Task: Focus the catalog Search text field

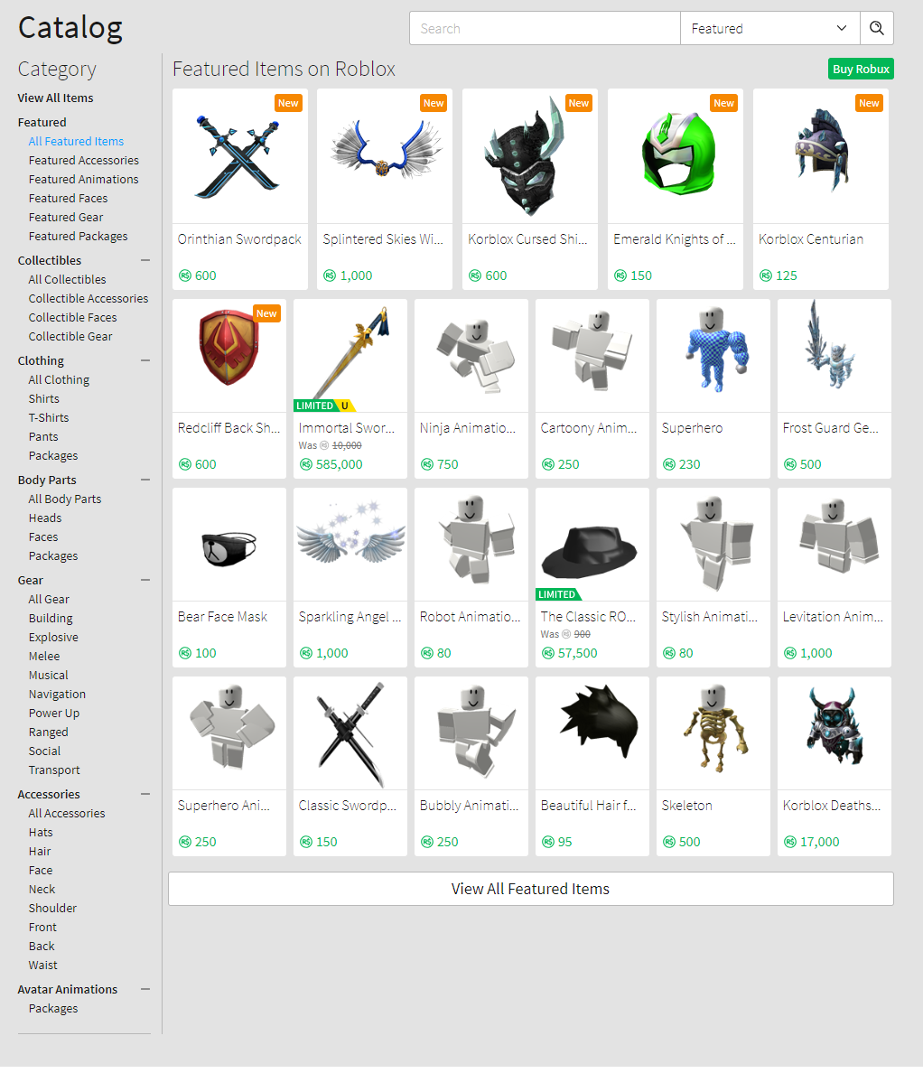Action: (x=545, y=28)
